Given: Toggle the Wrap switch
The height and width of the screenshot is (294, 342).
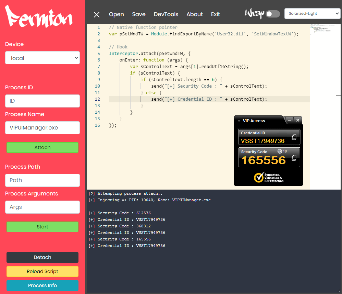Looking at the screenshot, I should [x=273, y=14].
